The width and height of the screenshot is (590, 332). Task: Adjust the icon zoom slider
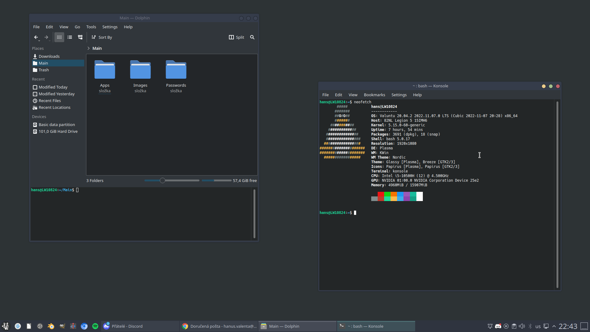click(x=163, y=180)
